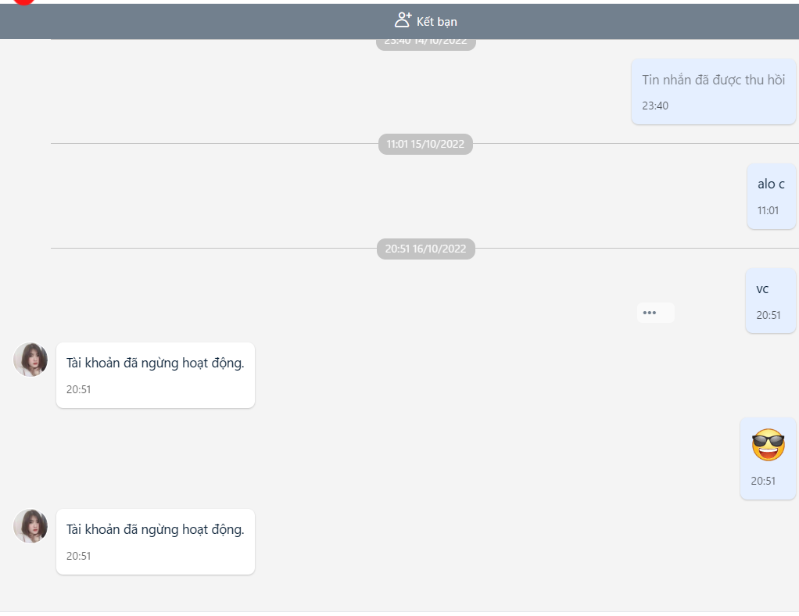This screenshot has height=616, width=799.
Task: Select the recalled message "Tin nhắn đã được thu hồi"
Action: click(713, 80)
